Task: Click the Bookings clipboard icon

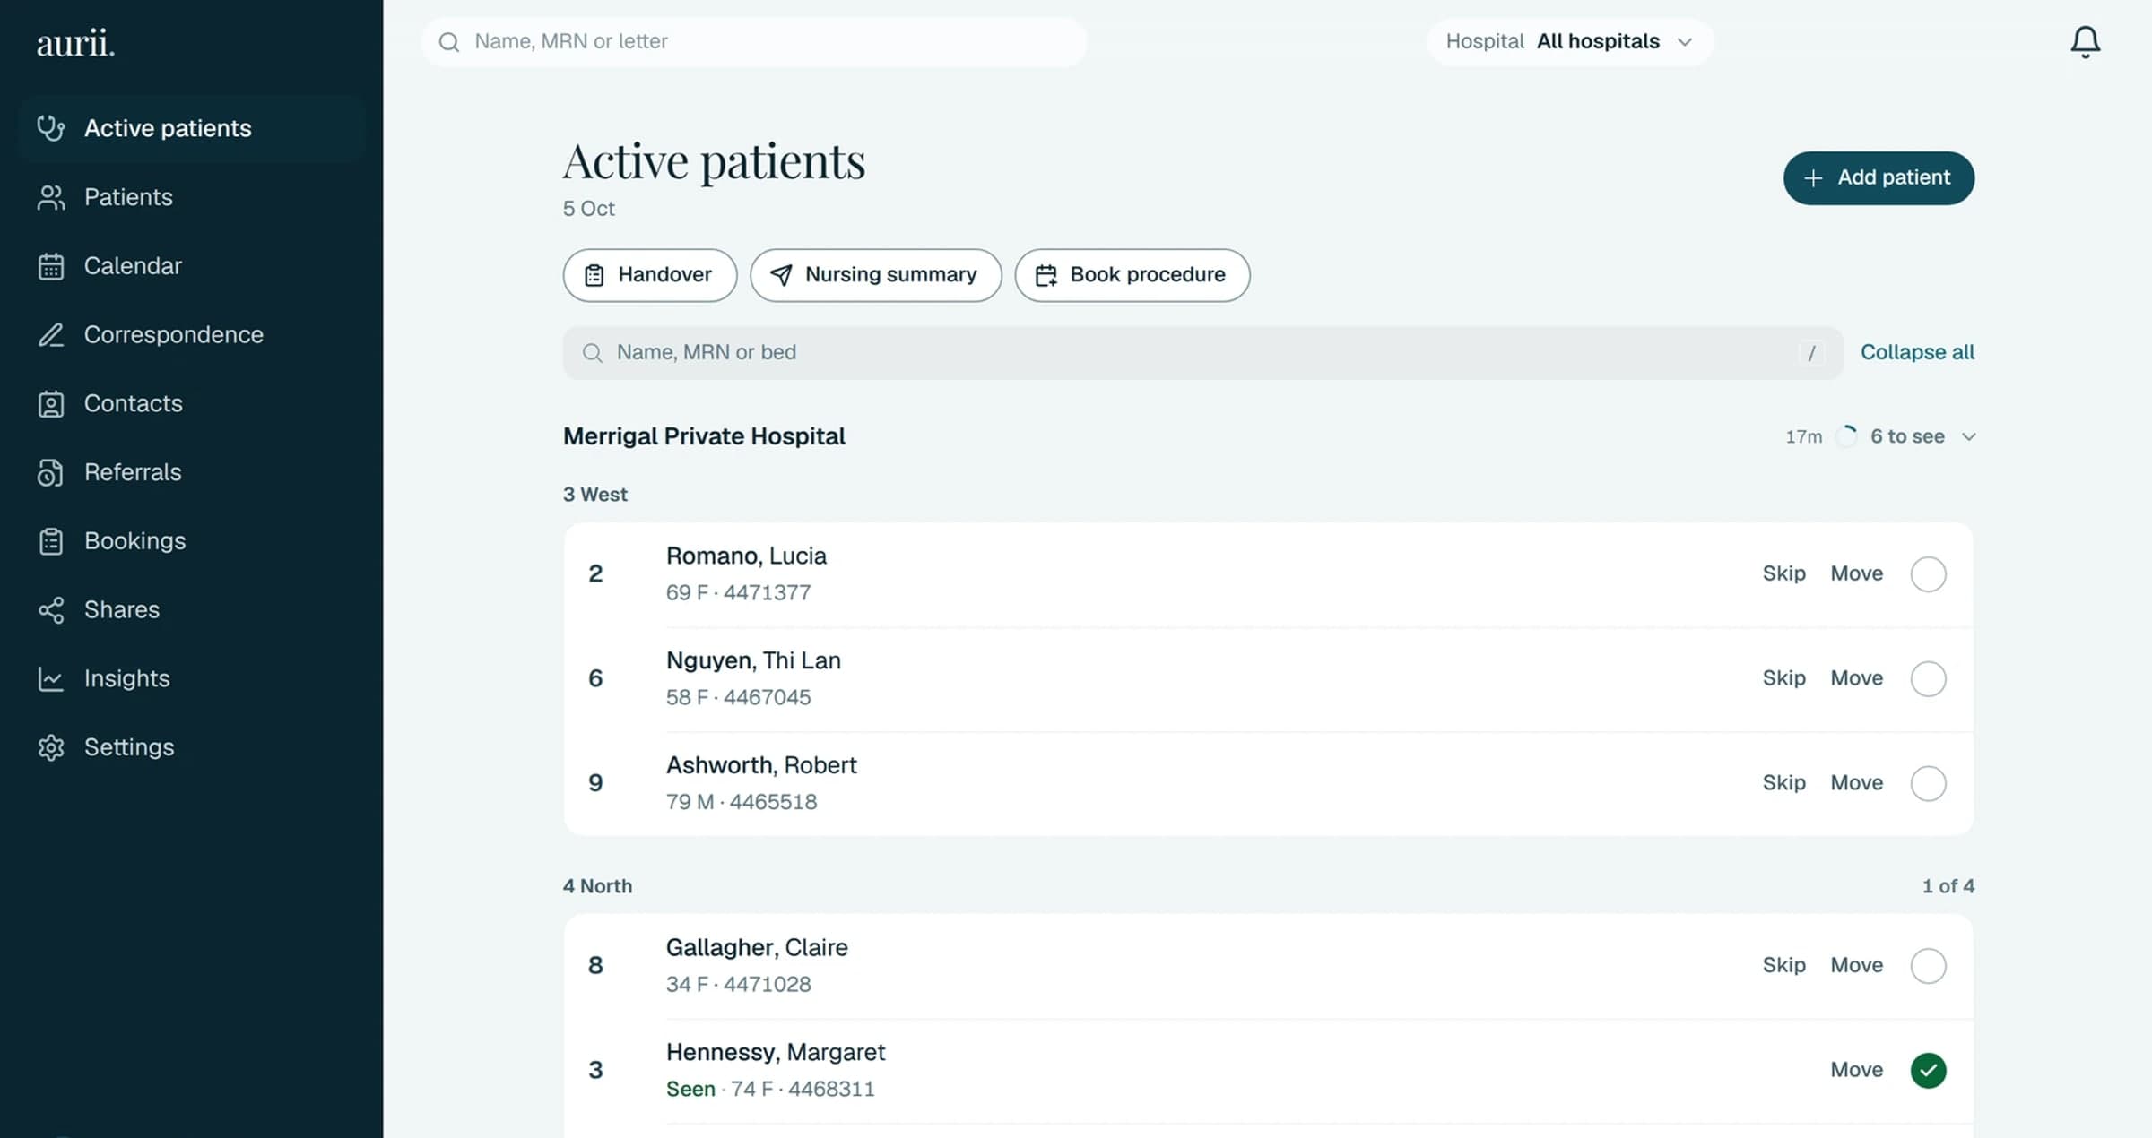Action: (x=51, y=541)
